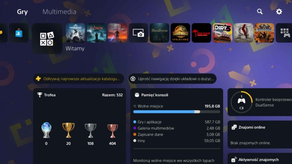The image size is (292, 164).
Task: Launch the Bloodborne game tile
Action: tap(159, 33)
